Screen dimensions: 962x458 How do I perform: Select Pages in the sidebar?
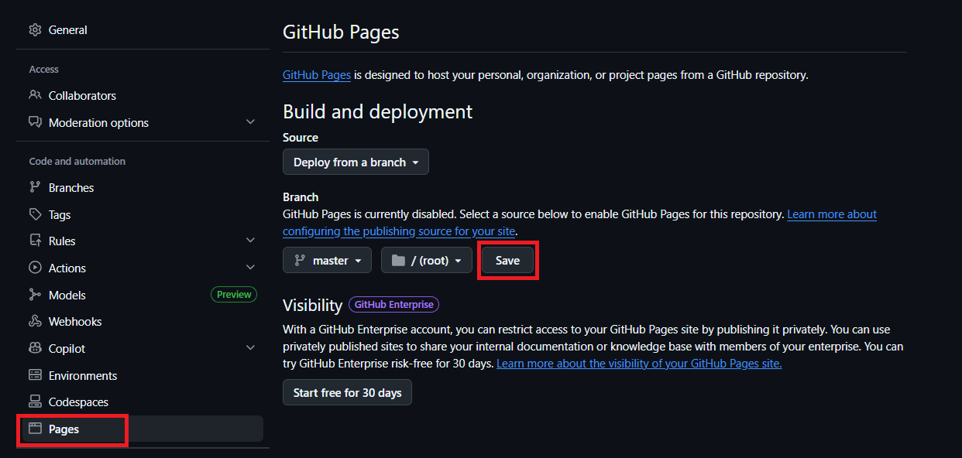[x=143, y=429]
